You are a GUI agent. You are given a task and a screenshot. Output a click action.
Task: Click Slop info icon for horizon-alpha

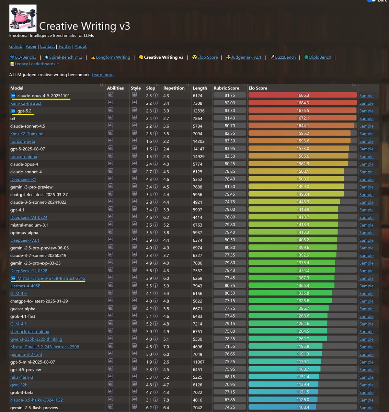pos(155,156)
